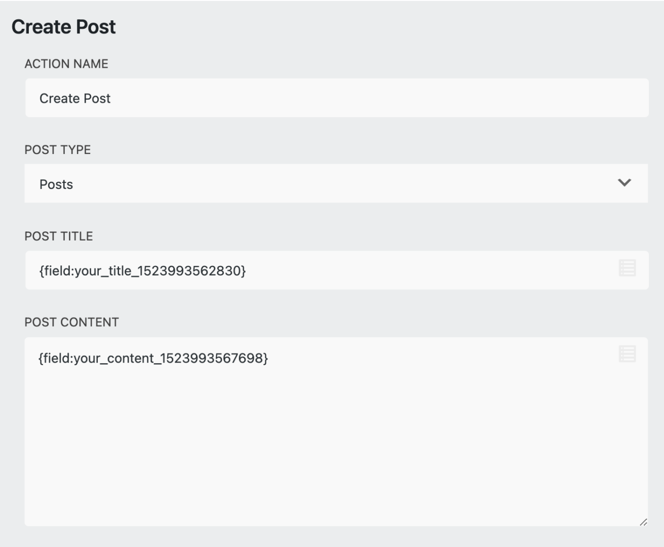This screenshot has height=547, width=664.
Task: Click the resize handle of the content textarea
Action: tap(644, 522)
